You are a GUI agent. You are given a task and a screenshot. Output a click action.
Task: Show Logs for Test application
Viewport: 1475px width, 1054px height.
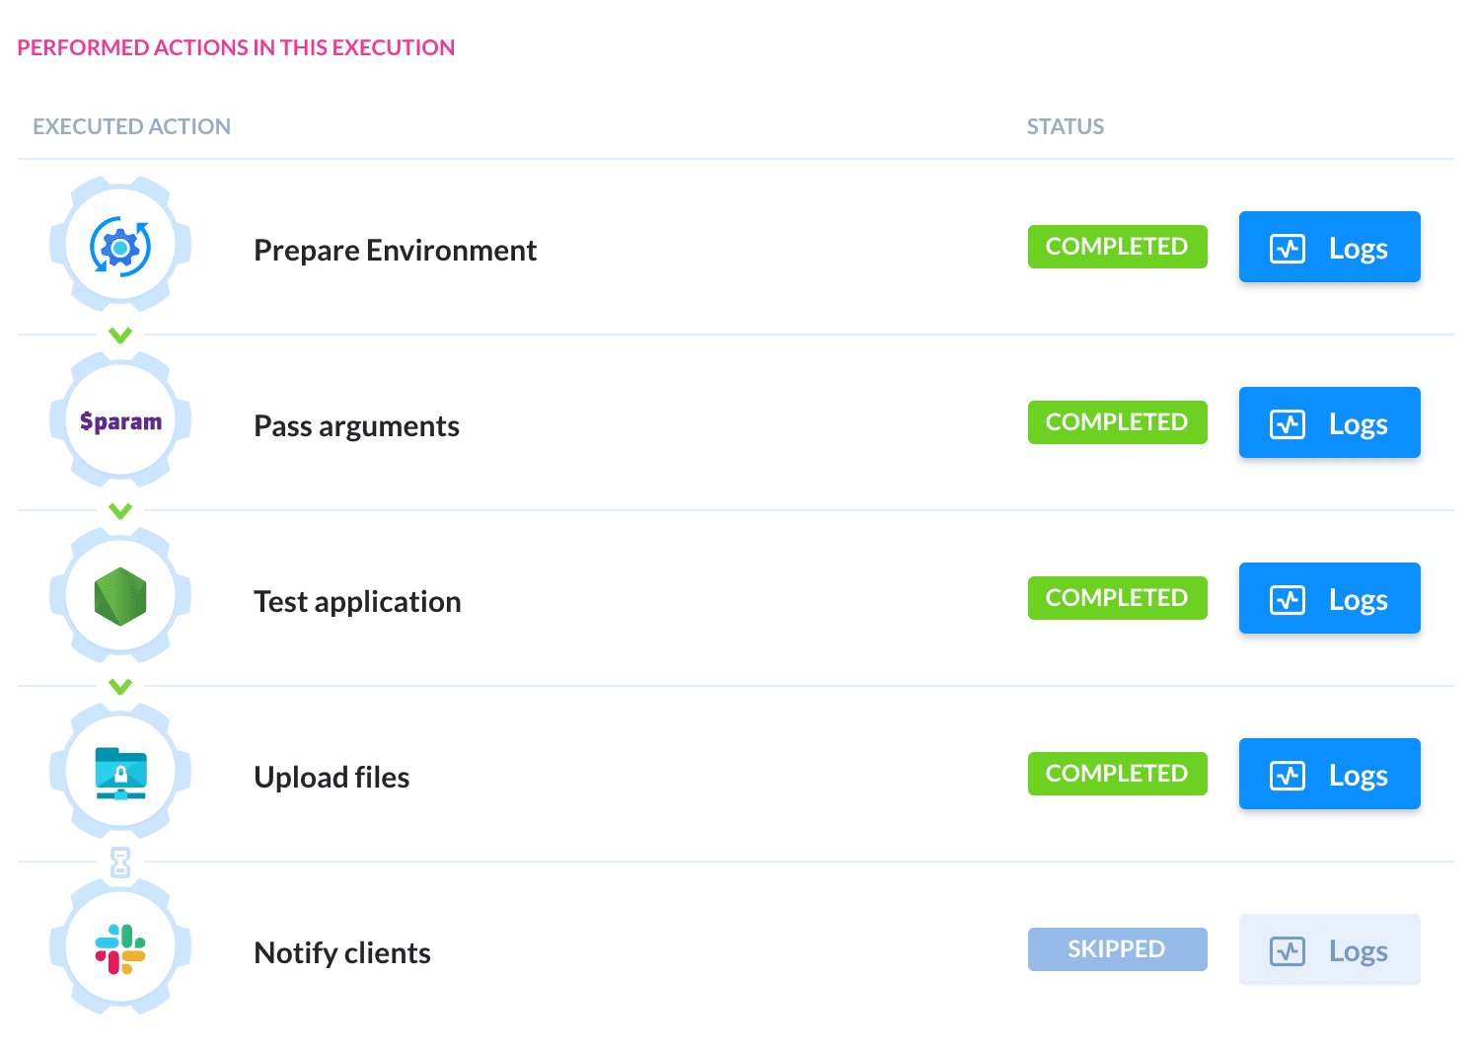pyautogui.click(x=1329, y=598)
